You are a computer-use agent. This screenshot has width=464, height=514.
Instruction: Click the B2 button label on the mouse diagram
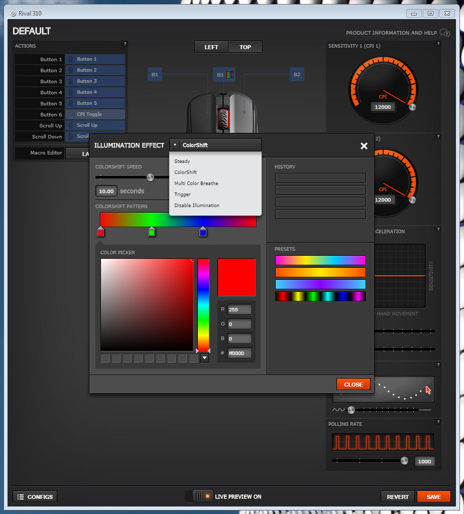pos(297,74)
